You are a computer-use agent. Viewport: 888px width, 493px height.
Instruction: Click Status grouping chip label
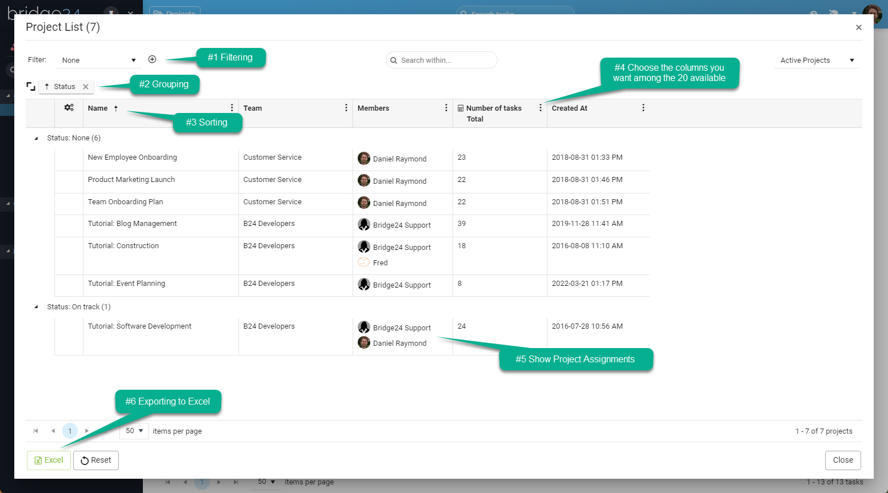65,87
